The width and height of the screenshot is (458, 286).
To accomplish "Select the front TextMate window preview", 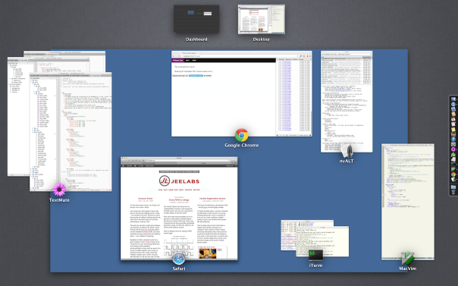I will point(71,132).
